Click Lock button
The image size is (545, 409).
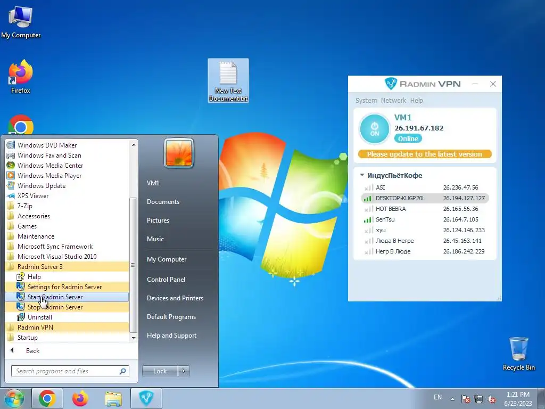(160, 371)
